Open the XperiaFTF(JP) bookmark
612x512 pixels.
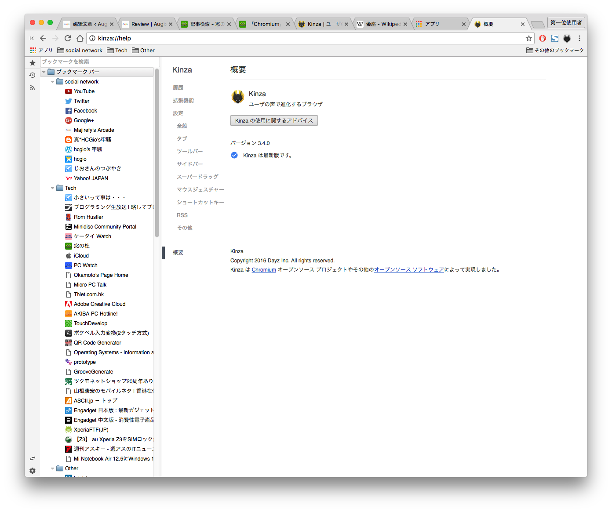click(x=86, y=430)
